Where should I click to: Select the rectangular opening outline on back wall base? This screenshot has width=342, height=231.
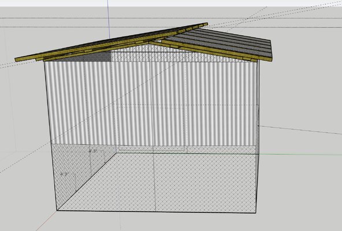(x=153, y=148)
